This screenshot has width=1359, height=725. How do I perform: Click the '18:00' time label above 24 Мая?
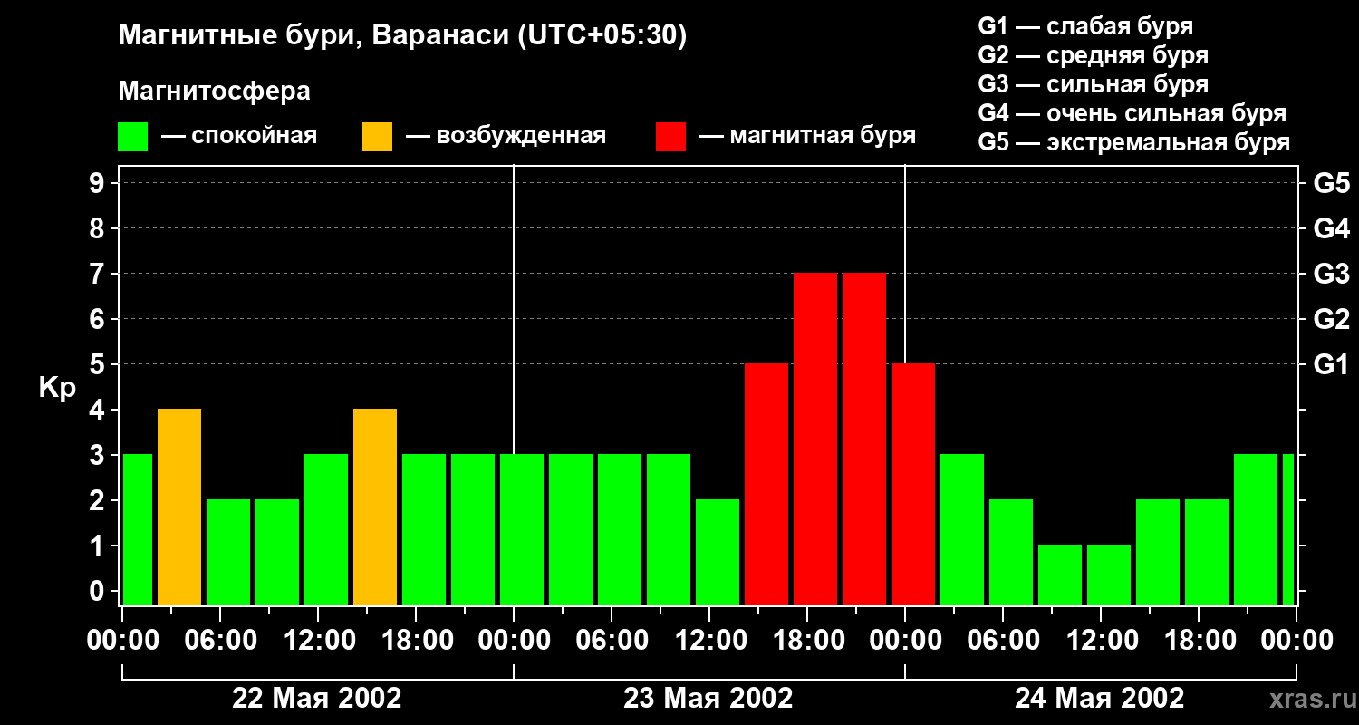coord(1199,641)
